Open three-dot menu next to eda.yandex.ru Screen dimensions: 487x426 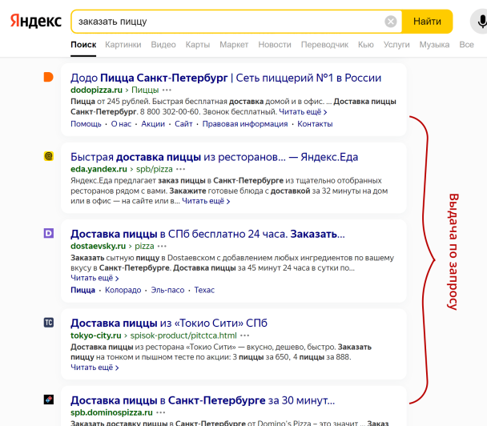click(x=180, y=170)
